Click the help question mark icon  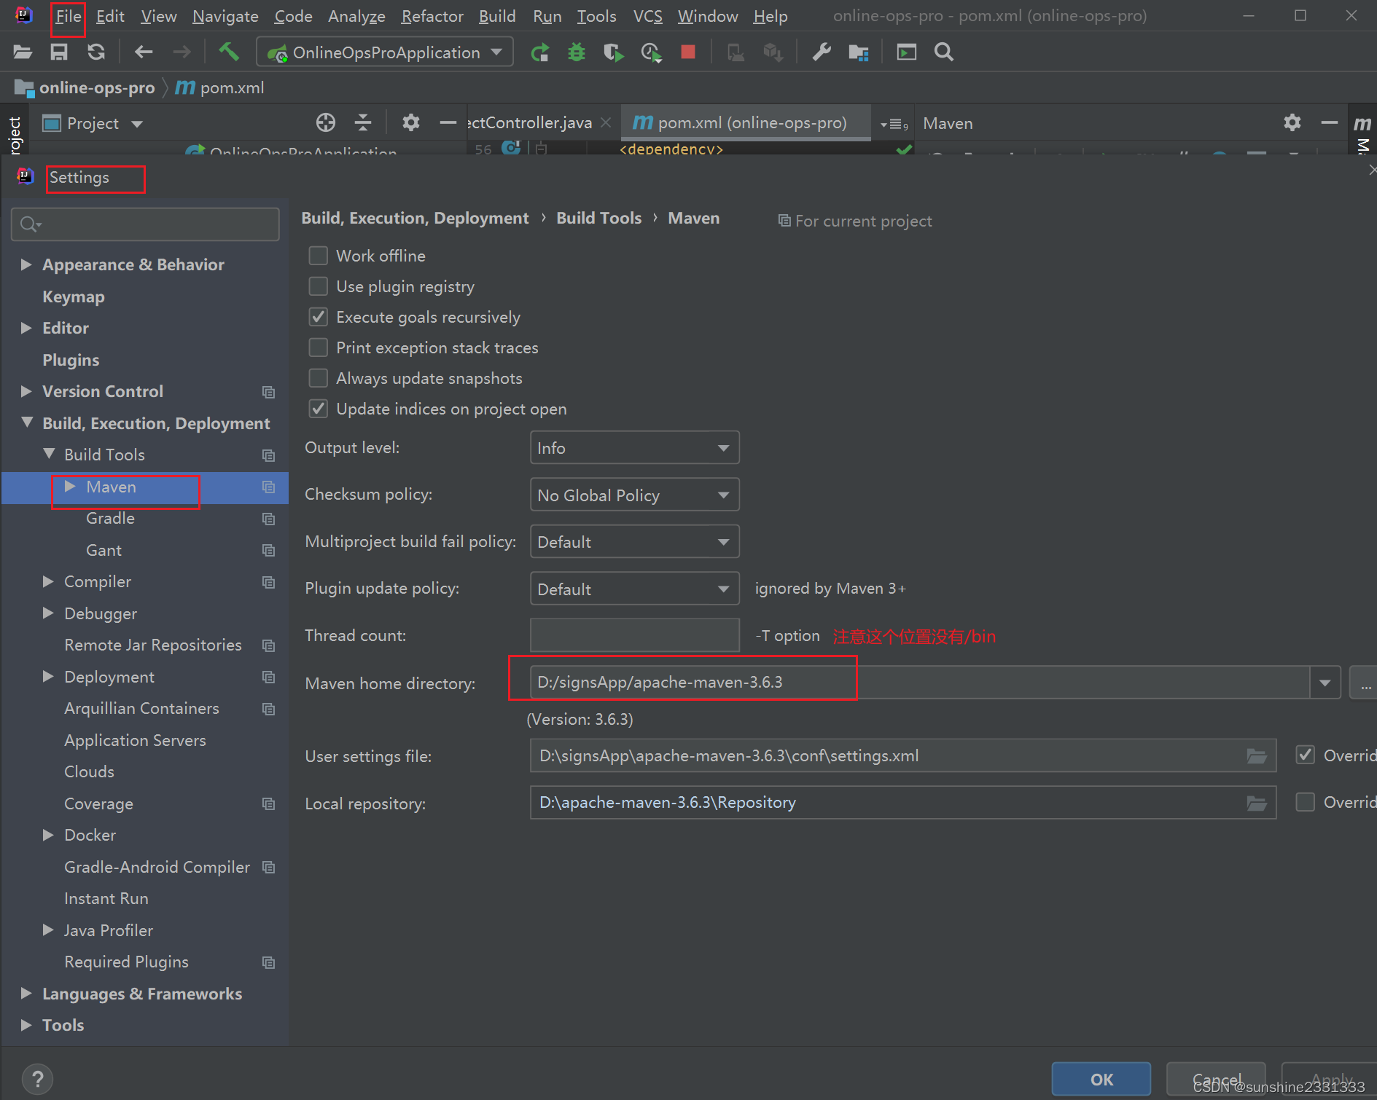pos(37,1079)
